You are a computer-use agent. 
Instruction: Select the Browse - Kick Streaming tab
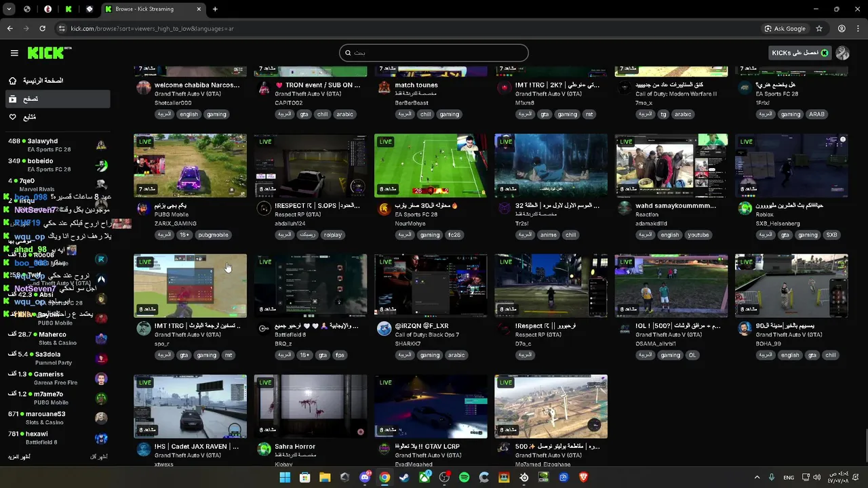pos(153,9)
